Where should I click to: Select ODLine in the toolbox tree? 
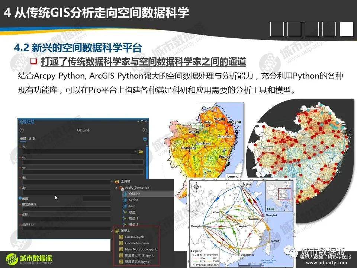click(135, 194)
